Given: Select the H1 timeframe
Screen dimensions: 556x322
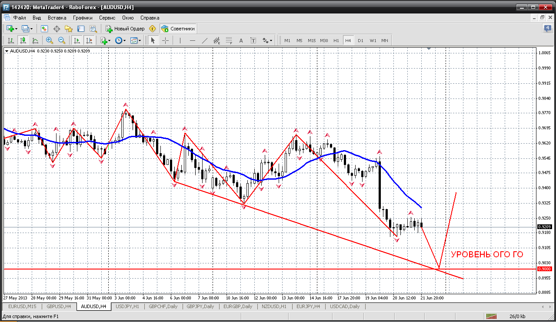Looking at the screenshot, I should click(x=336, y=40).
